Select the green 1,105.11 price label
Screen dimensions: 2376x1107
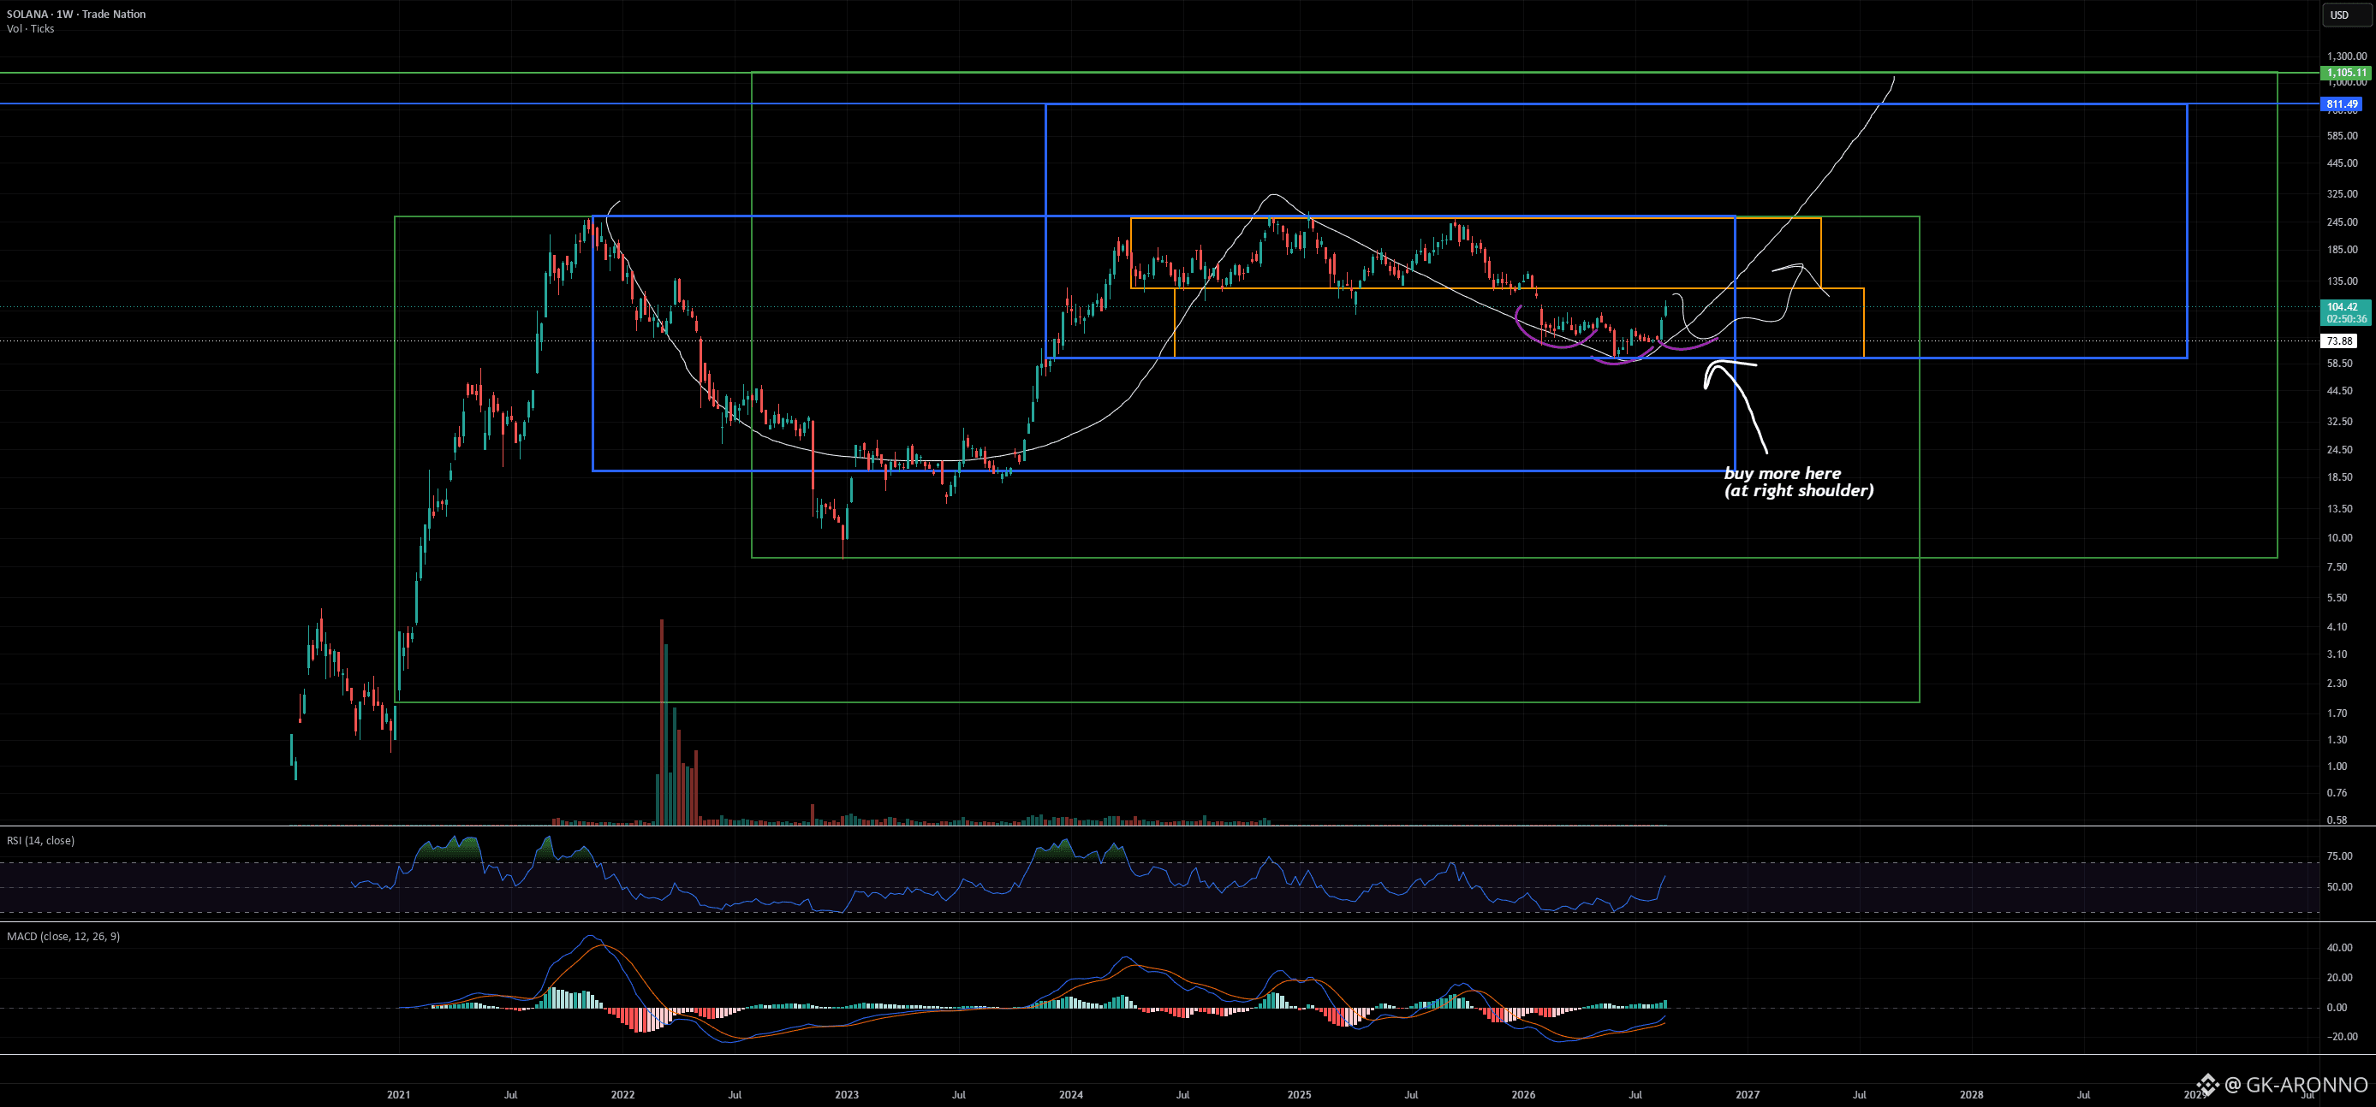(x=2345, y=73)
